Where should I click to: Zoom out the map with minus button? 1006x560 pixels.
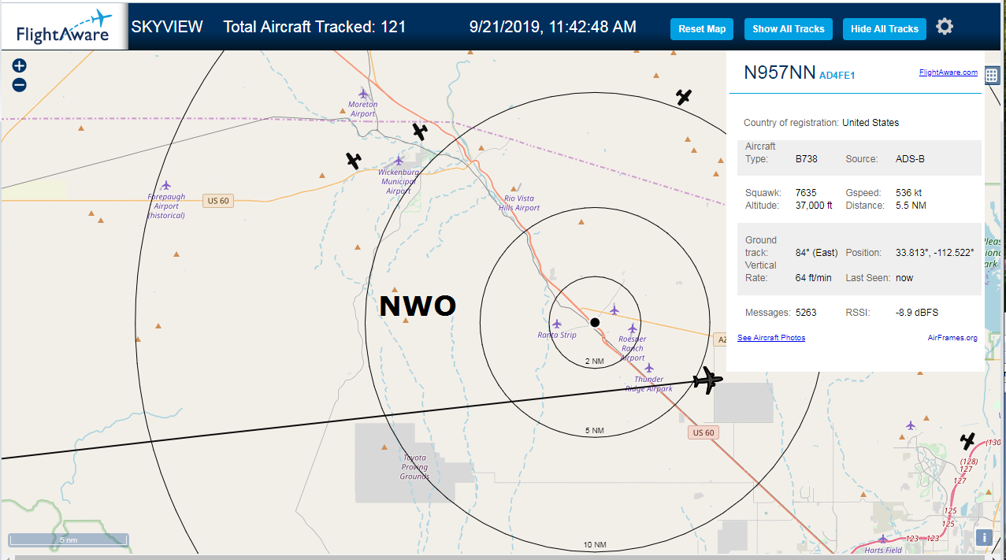[x=20, y=85]
